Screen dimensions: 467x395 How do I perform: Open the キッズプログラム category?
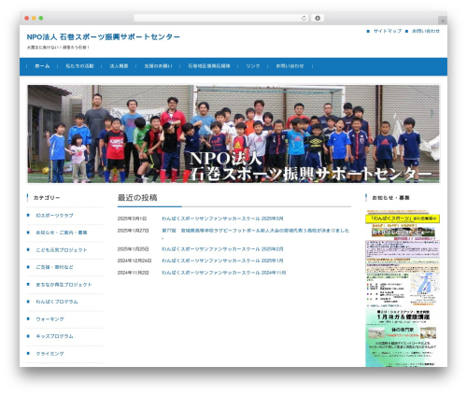tap(54, 336)
